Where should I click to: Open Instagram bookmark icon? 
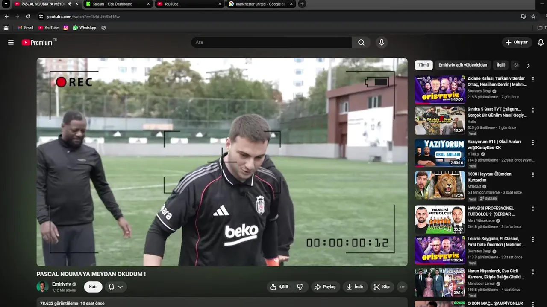click(66, 28)
